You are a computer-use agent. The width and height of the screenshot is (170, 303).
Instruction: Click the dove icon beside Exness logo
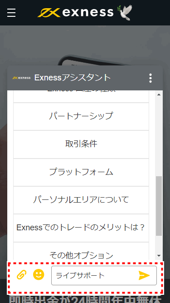tap(125, 12)
